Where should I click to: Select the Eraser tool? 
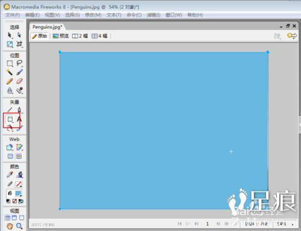click(x=19, y=81)
